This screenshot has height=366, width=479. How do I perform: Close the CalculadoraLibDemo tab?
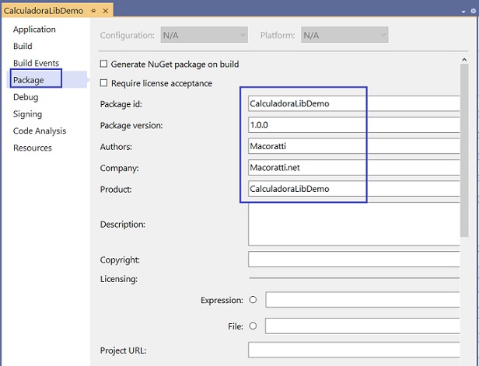click(106, 11)
